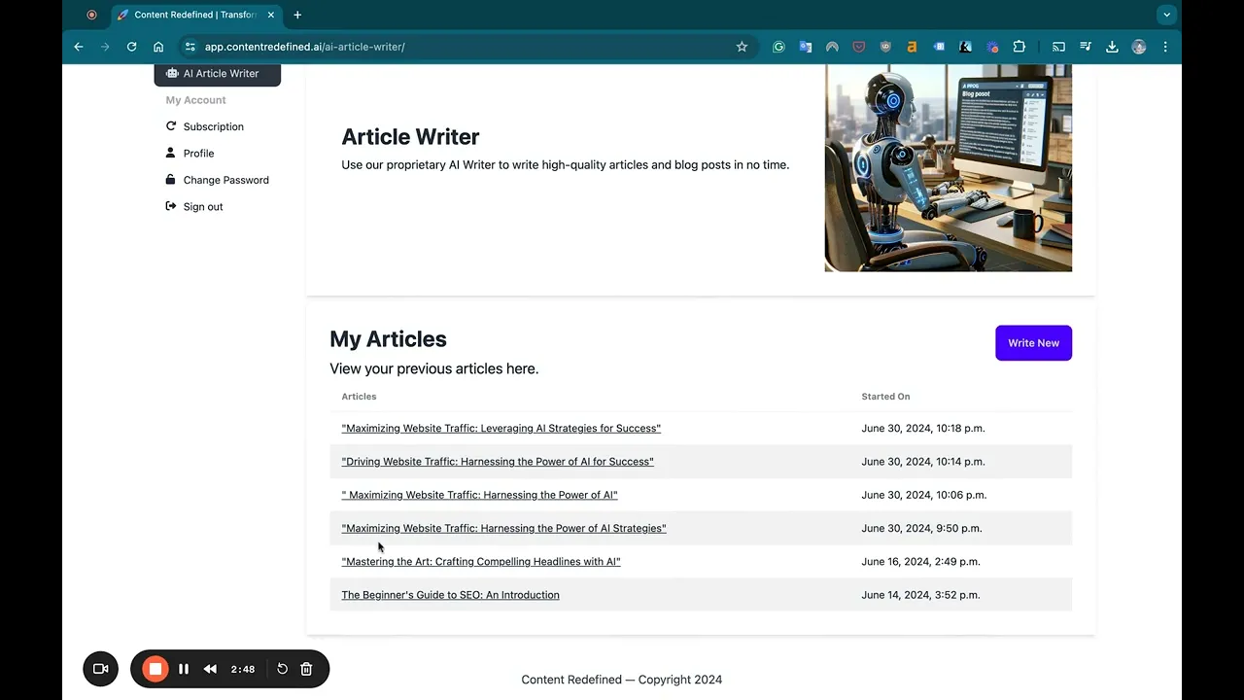Click the recording time 2:48
The image size is (1244, 700).
(x=243, y=669)
